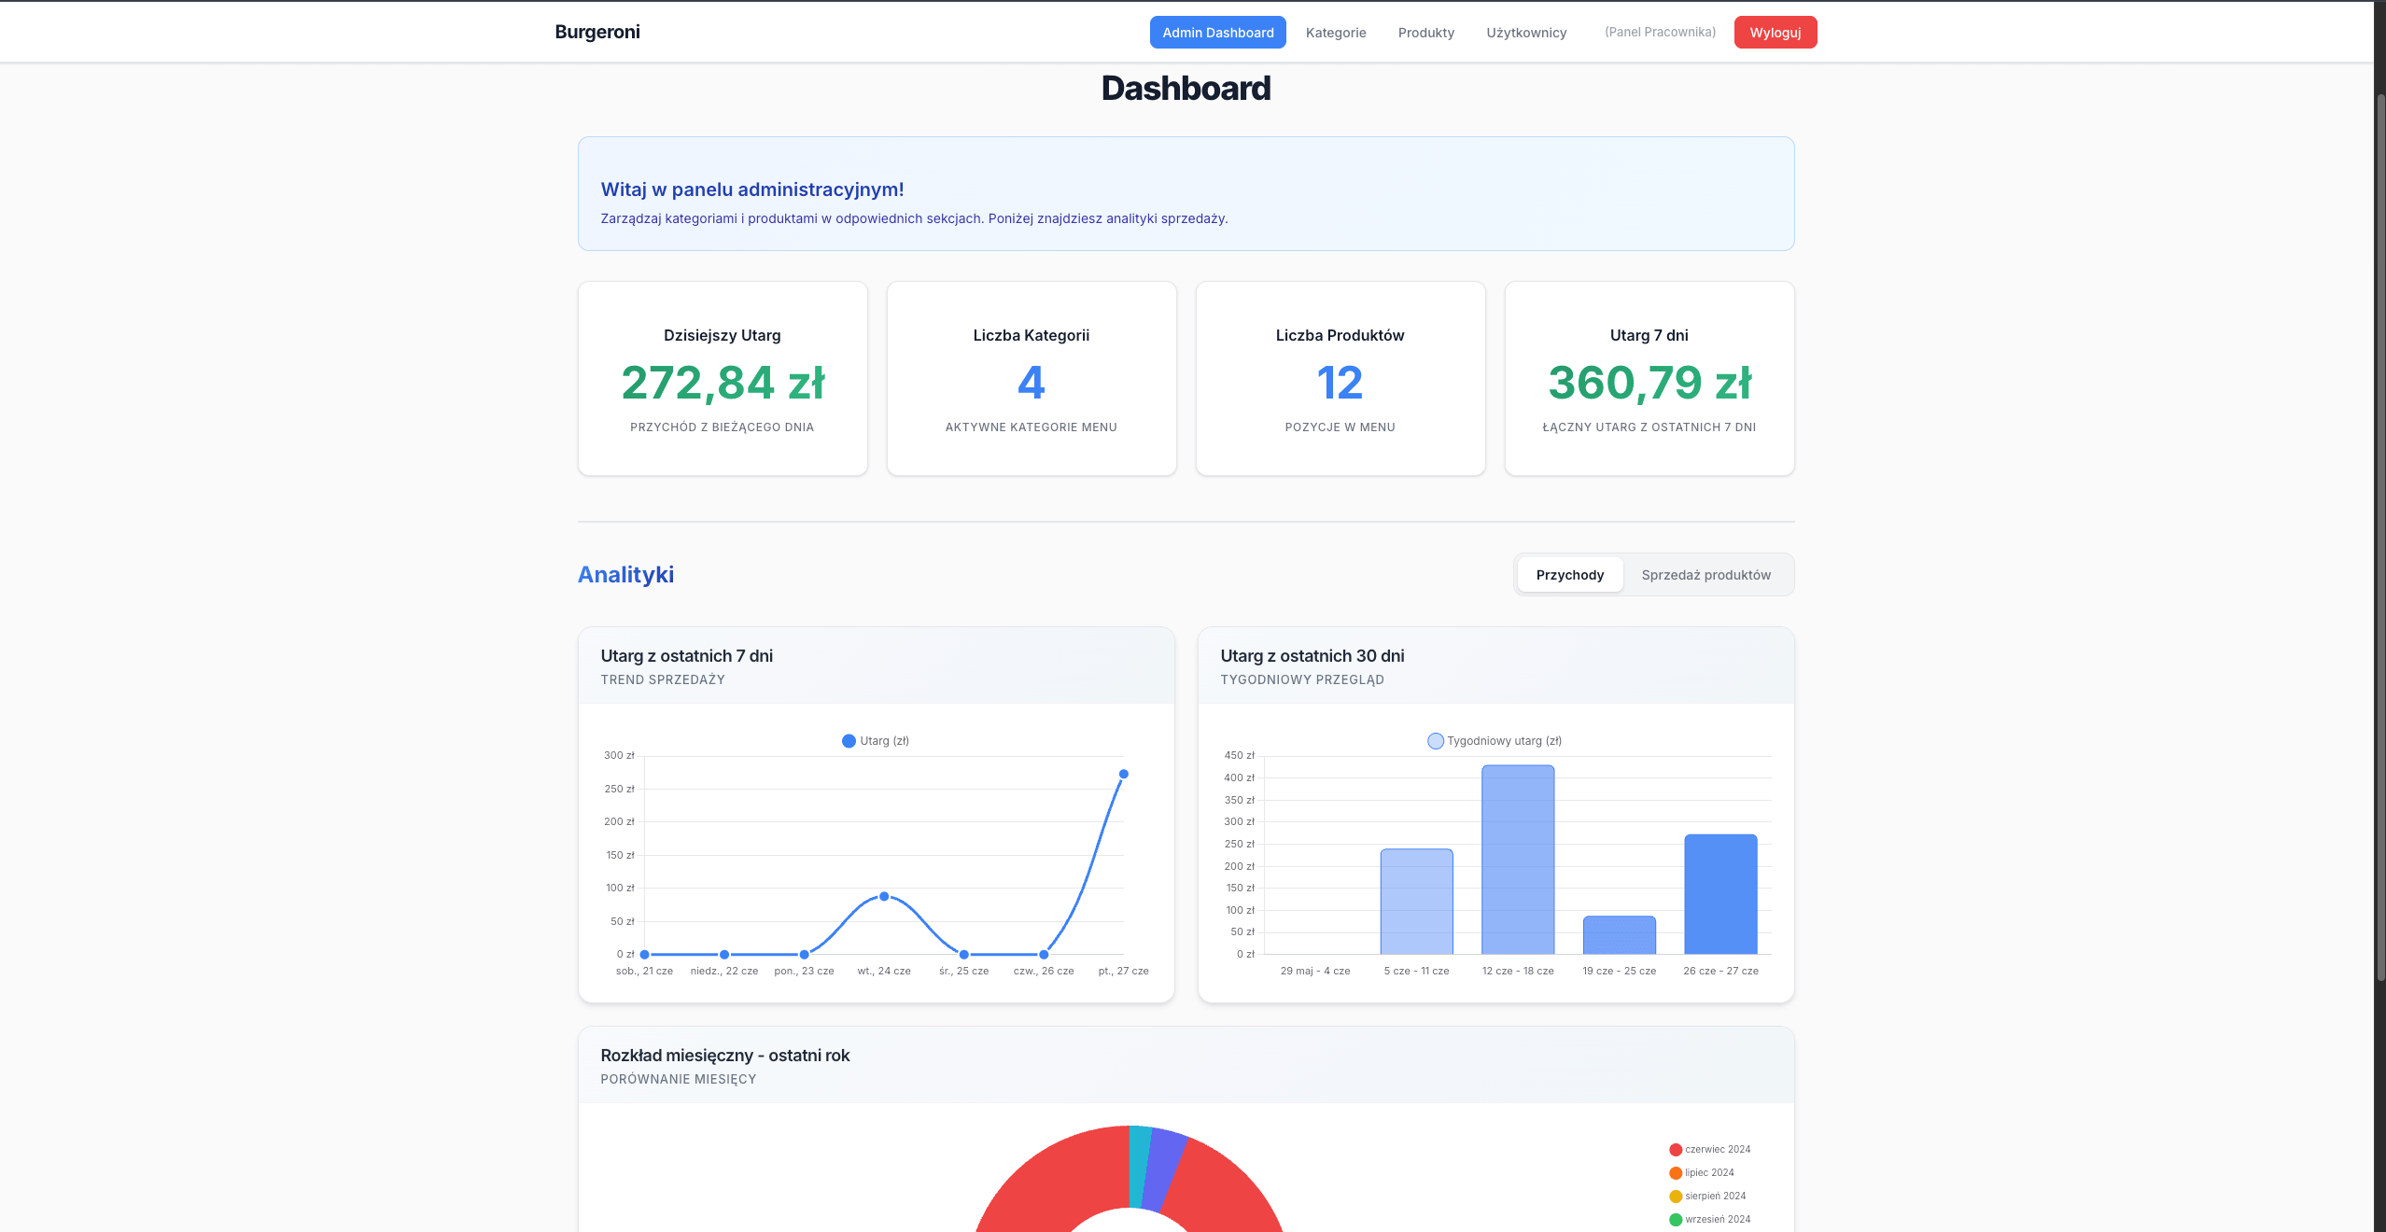Image resolution: width=2386 pixels, height=1232 pixels.
Task: Switch to Panel Pracownika
Action: (1660, 32)
